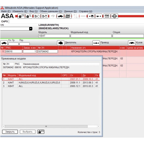144x144 pixels.
Task: Click the От column header
Action: pyautogui.click(x=75, y=75)
